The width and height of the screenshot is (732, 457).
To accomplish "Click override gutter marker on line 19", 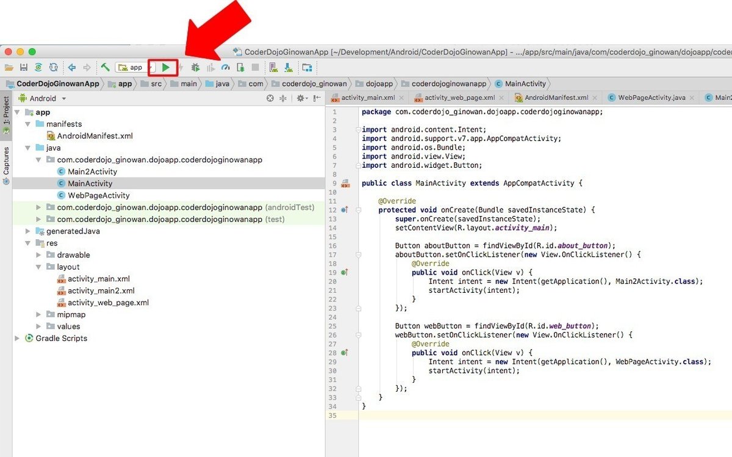I will tap(345, 272).
